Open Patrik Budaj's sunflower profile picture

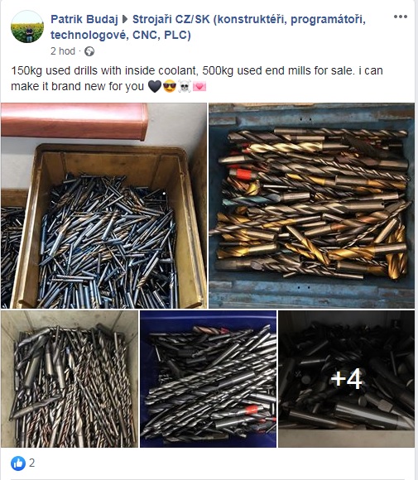point(27,26)
